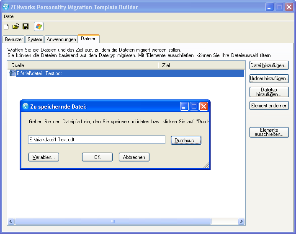This screenshot has width=296, height=234.
Task: Click the 'Ordner hinzufügen...' button
Action: click(x=269, y=78)
